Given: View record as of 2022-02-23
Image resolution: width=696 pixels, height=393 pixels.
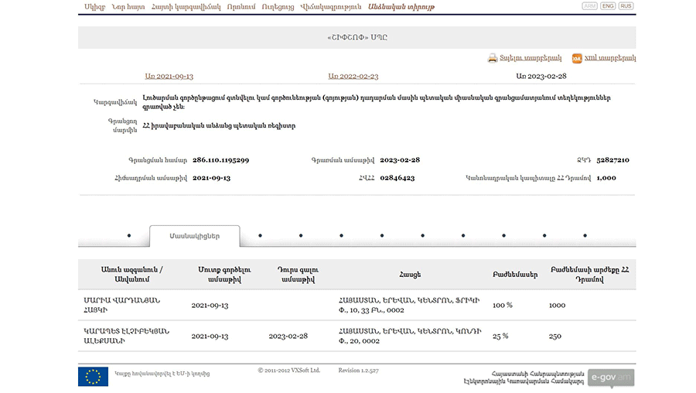Looking at the screenshot, I should tap(353, 76).
